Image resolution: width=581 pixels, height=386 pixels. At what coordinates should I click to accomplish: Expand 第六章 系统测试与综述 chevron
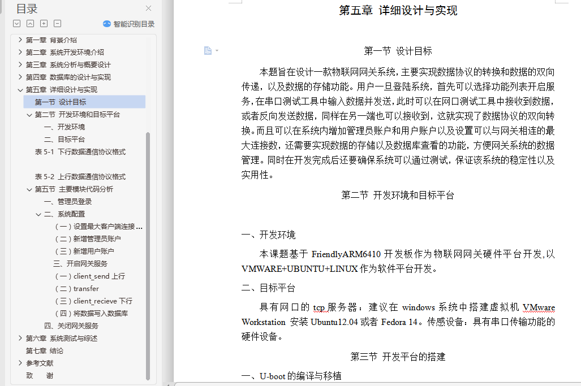click(x=20, y=338)
